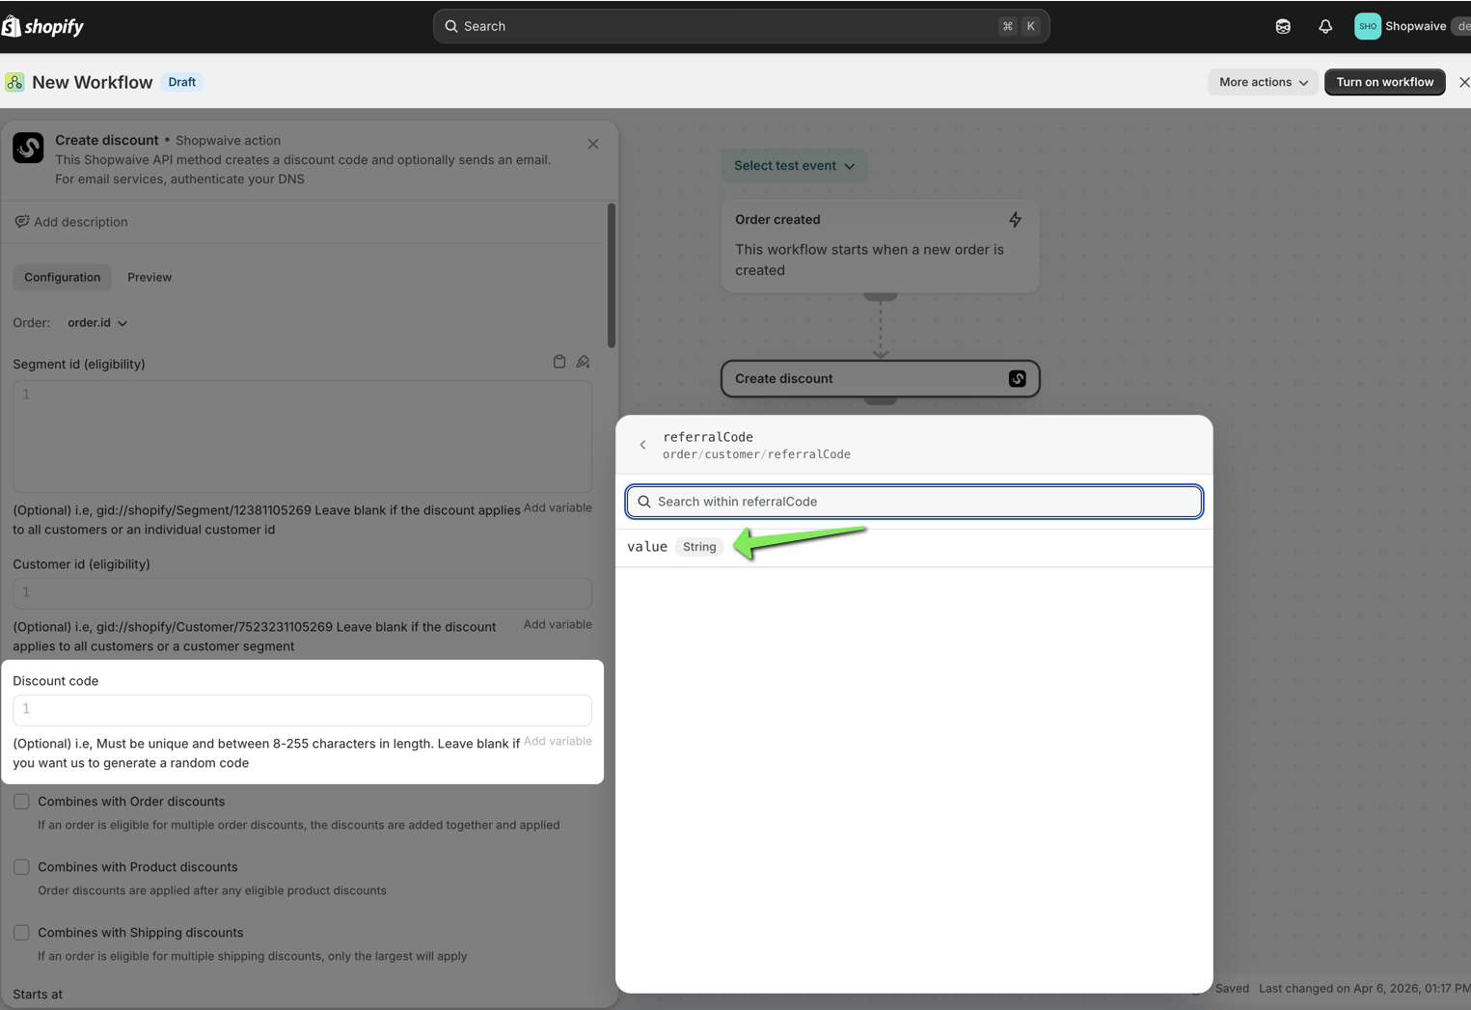Select the value String variable

pyautogui.click(x=647, y=547)
